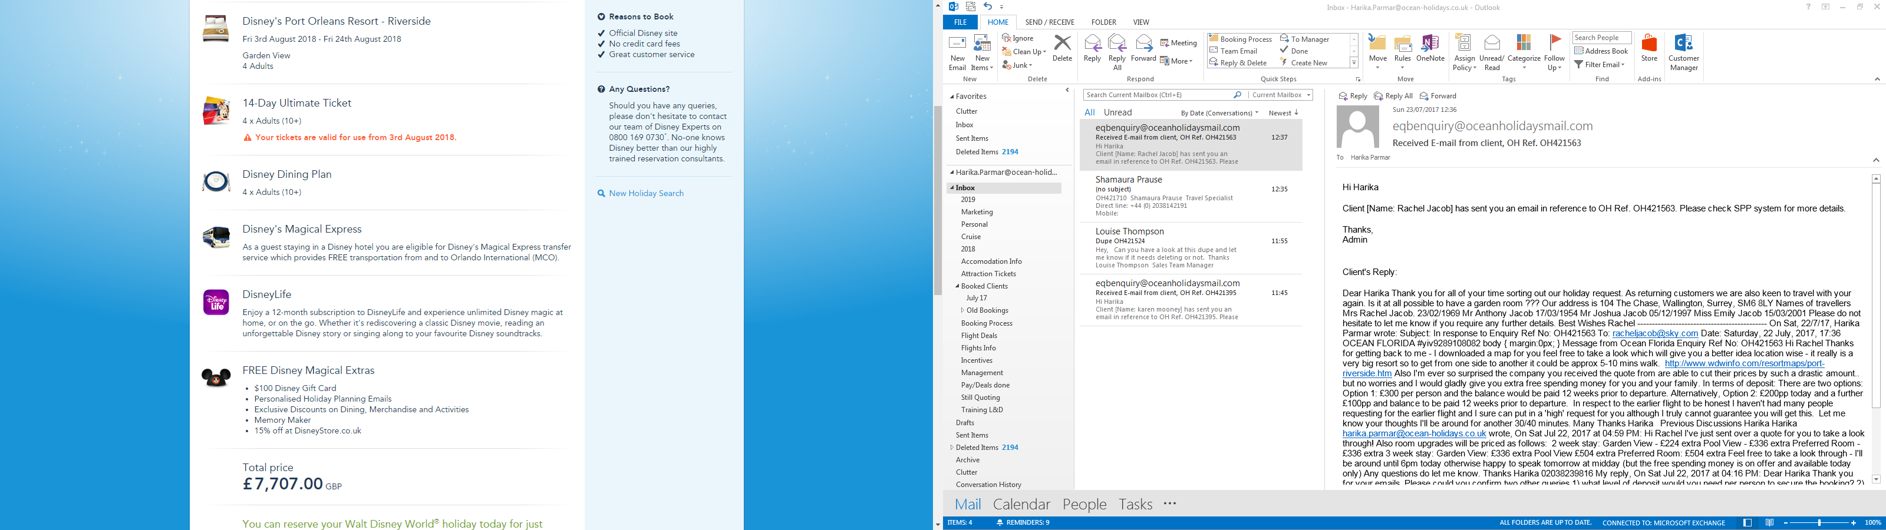Screen dimensions: 1886x530
Task: Click the harika.parmar@ocean-holidays.co.uk link
Action: 1414,433
